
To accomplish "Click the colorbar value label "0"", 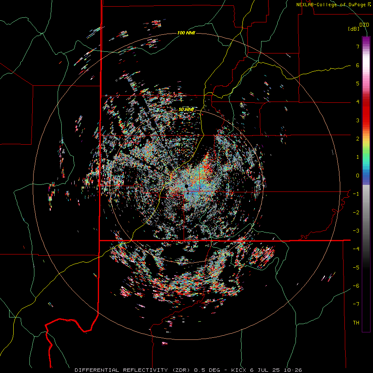I will [358, 176].
